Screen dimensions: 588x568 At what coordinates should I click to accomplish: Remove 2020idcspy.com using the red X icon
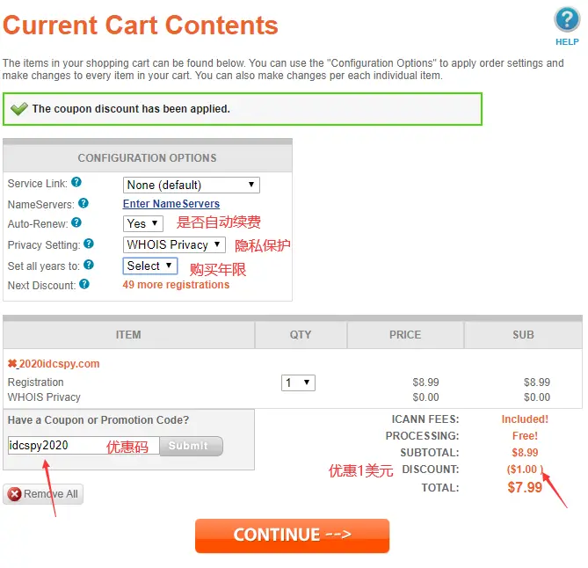tap(12, 363)
